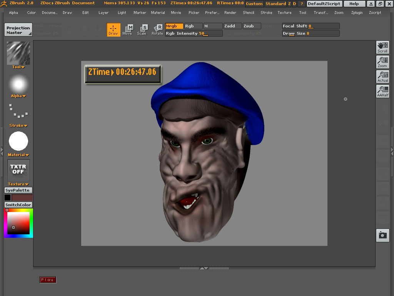This screenshot has height=296, width=394.
Task: Click the ZTime display on the canvas
Action: click(x=123, y=74)
